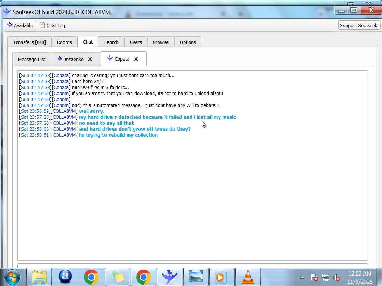Click the taskbar clock 12:02 AM
Viewport: 382px width, 286px height.
(360, 277)
